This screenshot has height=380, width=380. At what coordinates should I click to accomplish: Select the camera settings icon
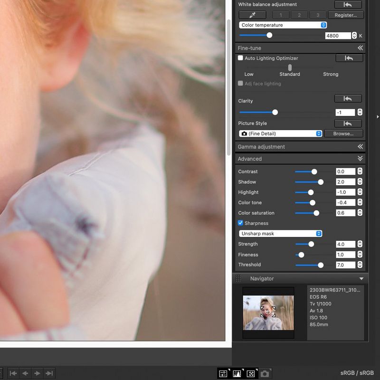pyautogui.click(x=266, y=373)
